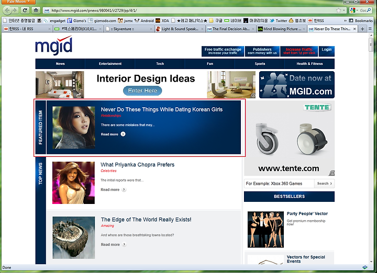
Task: Click the Party People vector thumbnail
Action: click(x=265, y=230)
